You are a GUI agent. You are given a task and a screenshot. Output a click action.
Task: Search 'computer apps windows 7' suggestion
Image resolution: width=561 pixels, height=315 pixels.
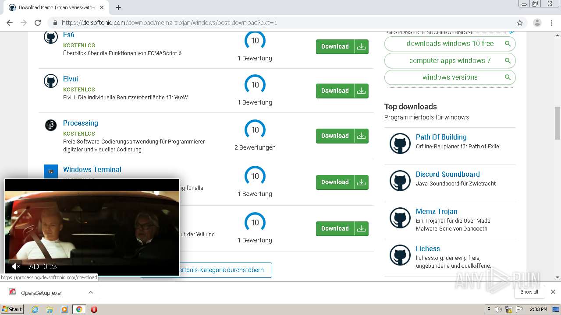[450, 60]
